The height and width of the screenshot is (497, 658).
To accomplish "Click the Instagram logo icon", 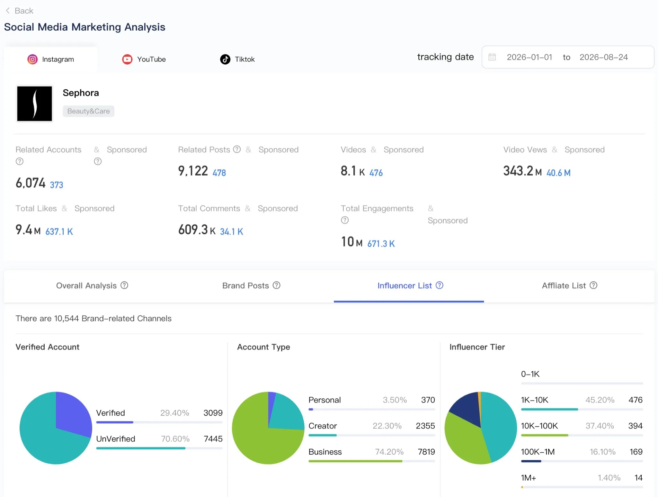I will pyautogui.click(x=32, y=59).
